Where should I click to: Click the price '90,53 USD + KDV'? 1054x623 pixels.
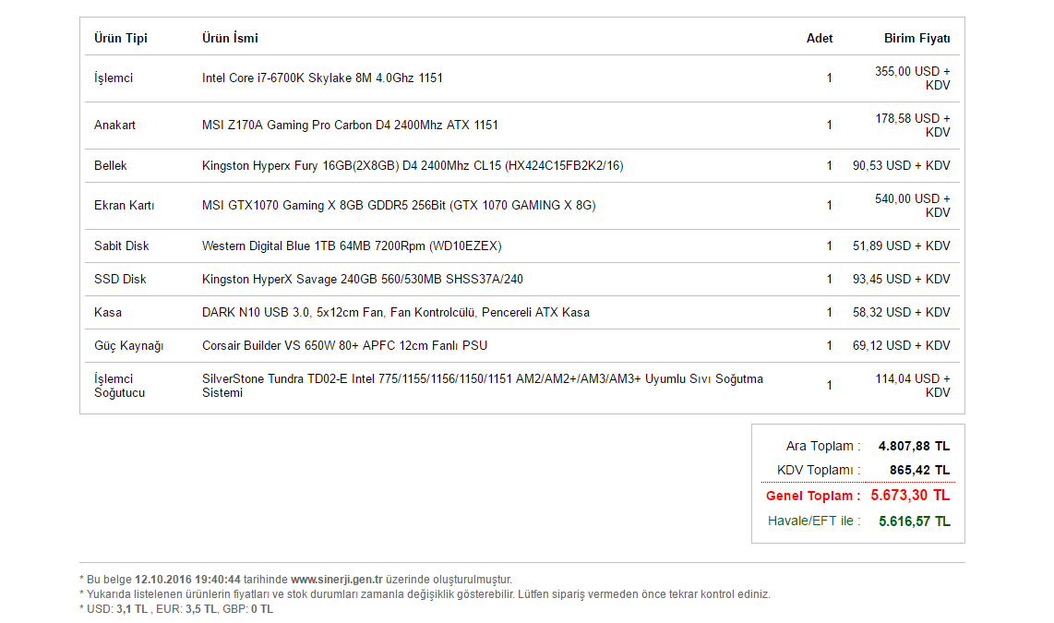(x=902, y=165)
